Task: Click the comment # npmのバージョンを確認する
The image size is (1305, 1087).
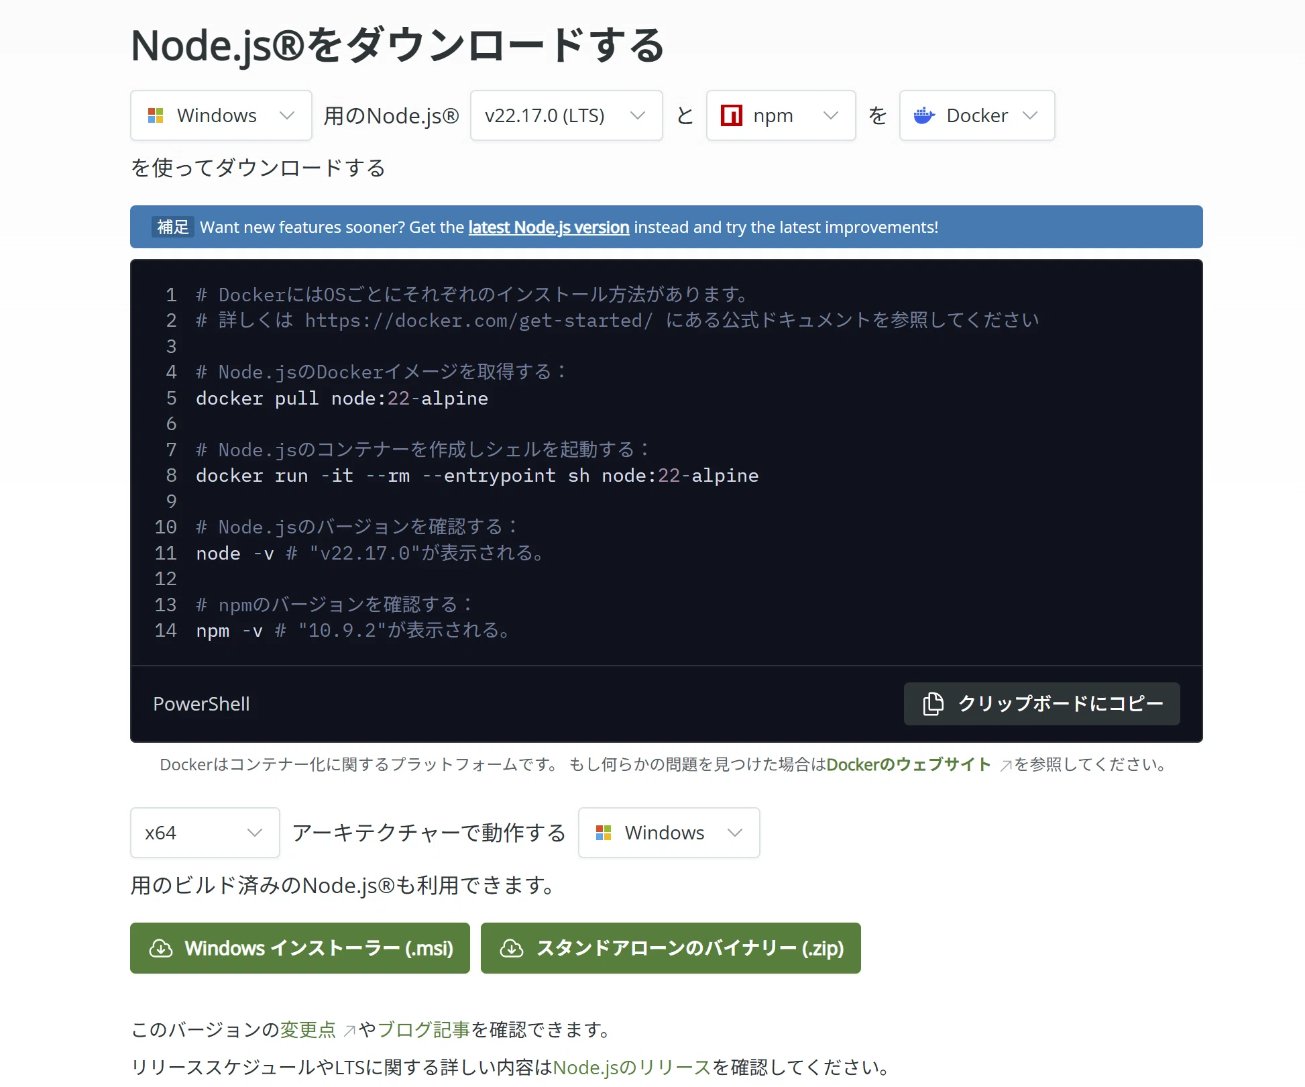Action: tap(334, 605)
